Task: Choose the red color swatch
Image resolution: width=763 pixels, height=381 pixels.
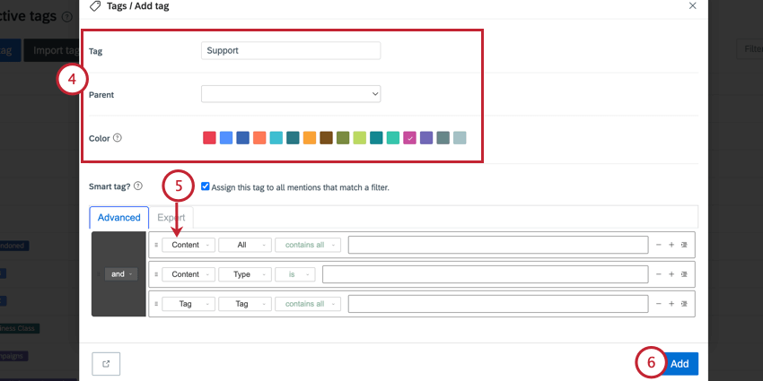Action: (209, 138)
